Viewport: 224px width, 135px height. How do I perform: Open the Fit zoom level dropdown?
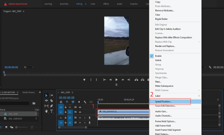click(28, 67)
